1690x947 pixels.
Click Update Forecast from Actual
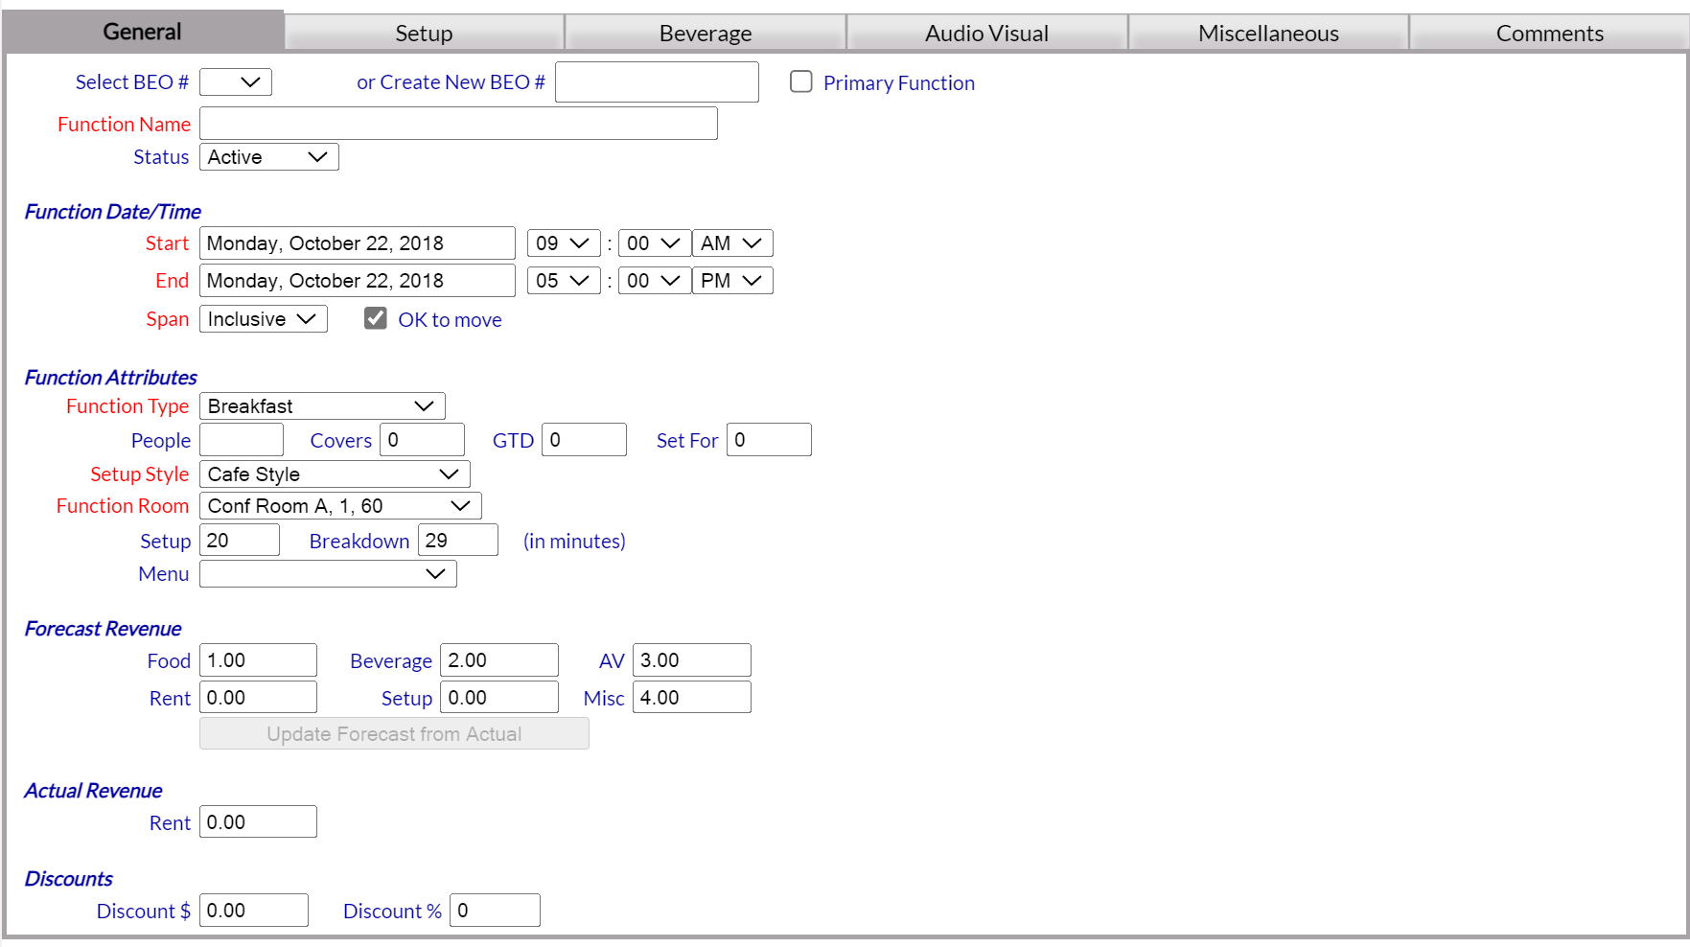[394, 733]
